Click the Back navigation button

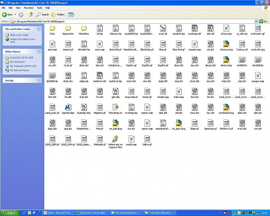click(x=8, y=15)
